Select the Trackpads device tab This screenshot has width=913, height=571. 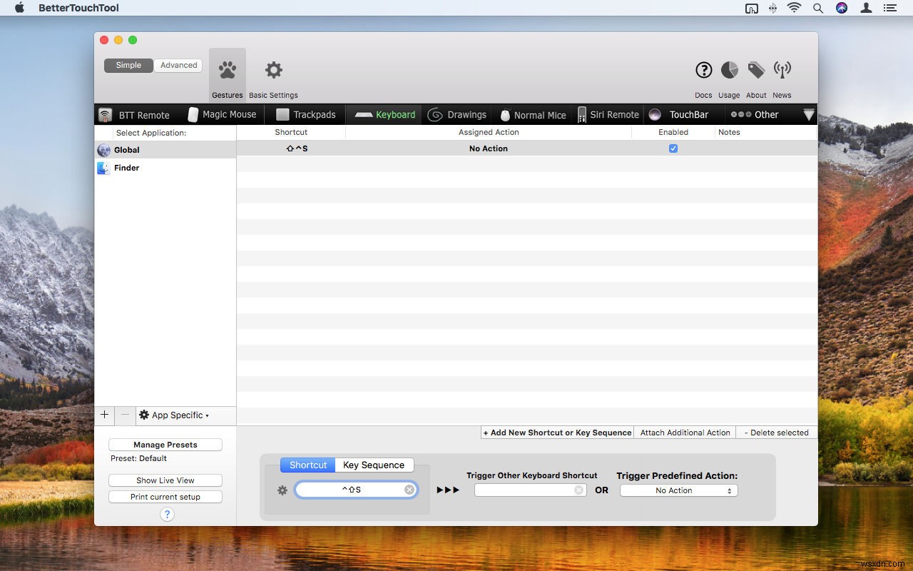(305, 114)
